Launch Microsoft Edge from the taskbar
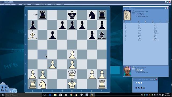This screenshot has height=97, width=172. (50, 95)
